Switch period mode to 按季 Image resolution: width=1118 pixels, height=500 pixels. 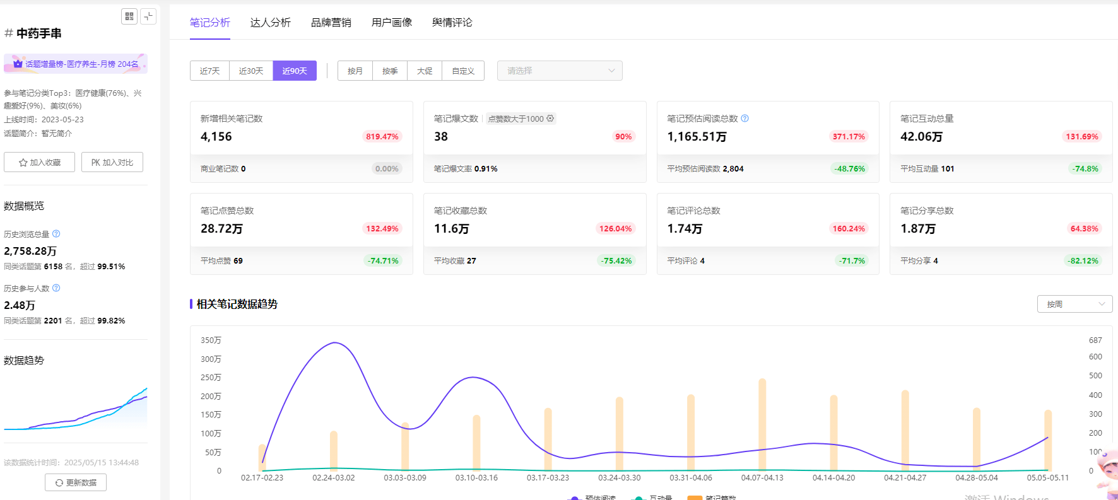click(x=390, y=71)
